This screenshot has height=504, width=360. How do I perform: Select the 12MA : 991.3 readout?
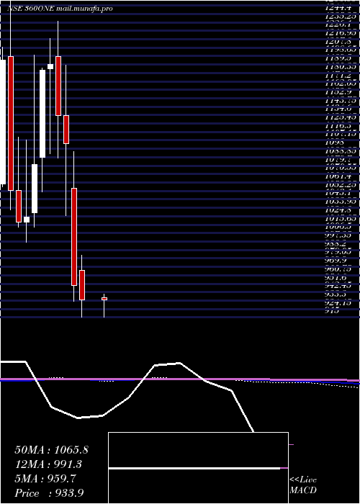[x=48, y=464]
